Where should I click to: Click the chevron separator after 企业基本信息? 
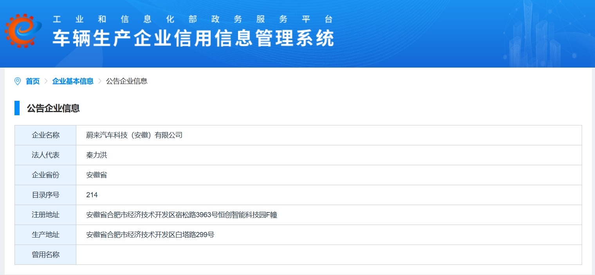click(100, 81)
